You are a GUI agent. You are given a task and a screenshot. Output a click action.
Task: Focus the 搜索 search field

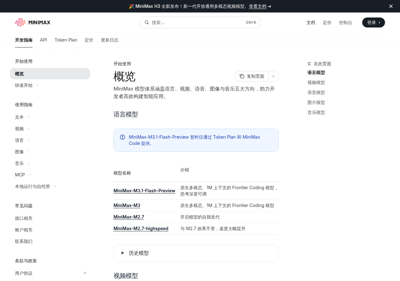click(200, 22)
